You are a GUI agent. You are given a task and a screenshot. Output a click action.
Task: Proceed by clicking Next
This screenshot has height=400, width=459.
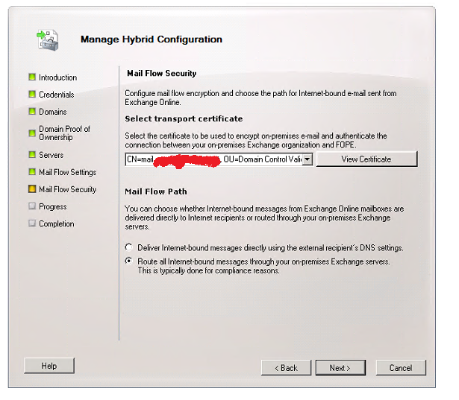pos(339,368)
